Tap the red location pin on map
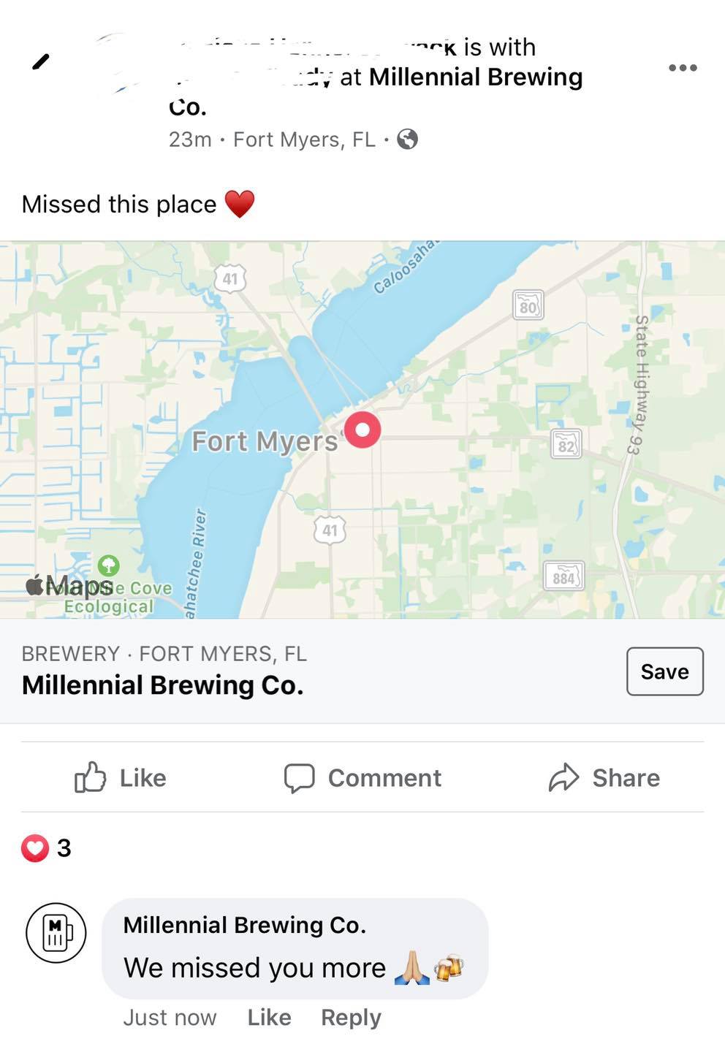Viewport: 725px width, 1052px height. pyautogui.click(x=362, y=430)
